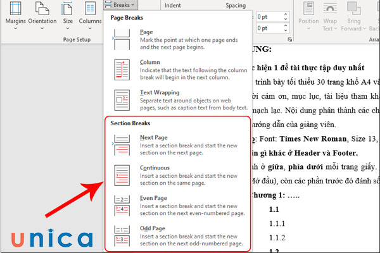Decrease the lower spacing 0 pt value

coord(286,30)
